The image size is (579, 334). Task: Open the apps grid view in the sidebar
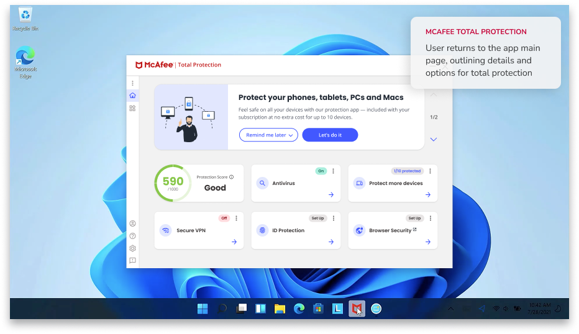tap(132, 108)
